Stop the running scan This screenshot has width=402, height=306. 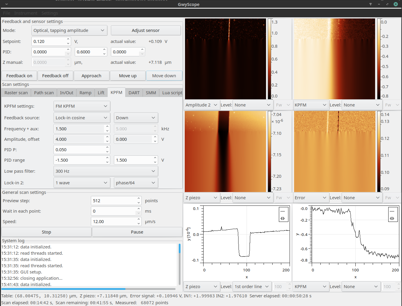point(46,232)
